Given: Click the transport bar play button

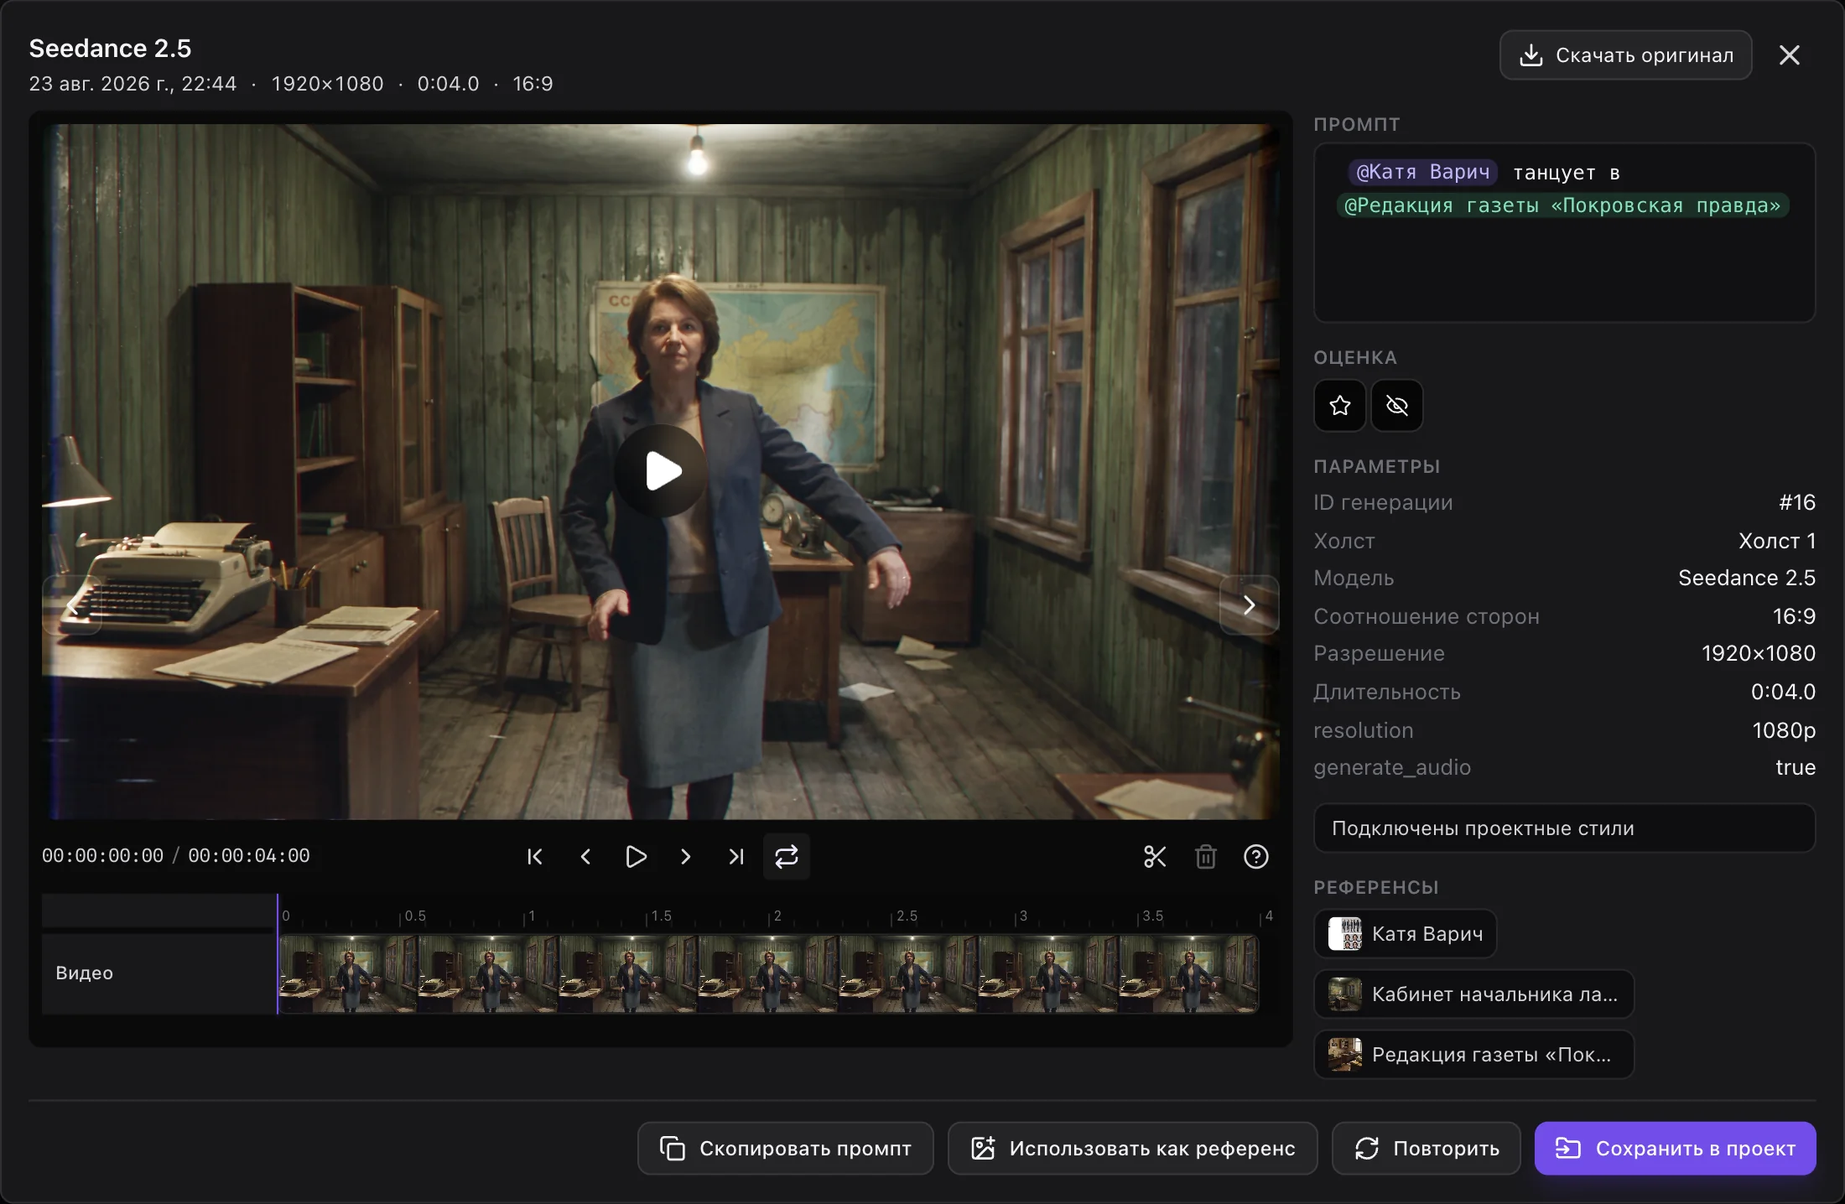Looking at the screenshot, I should click(636, 856).
